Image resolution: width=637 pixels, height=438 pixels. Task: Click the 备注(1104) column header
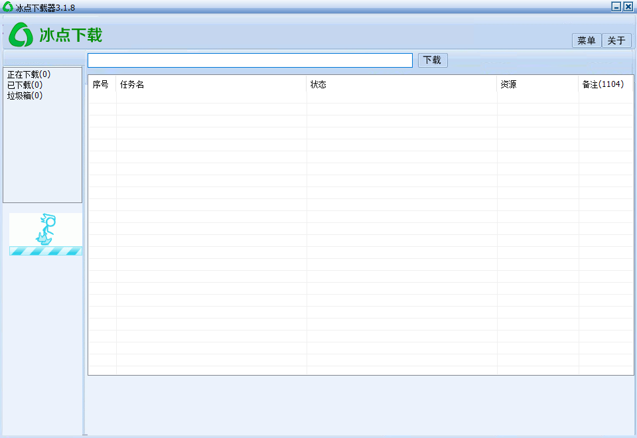point(606,84)
